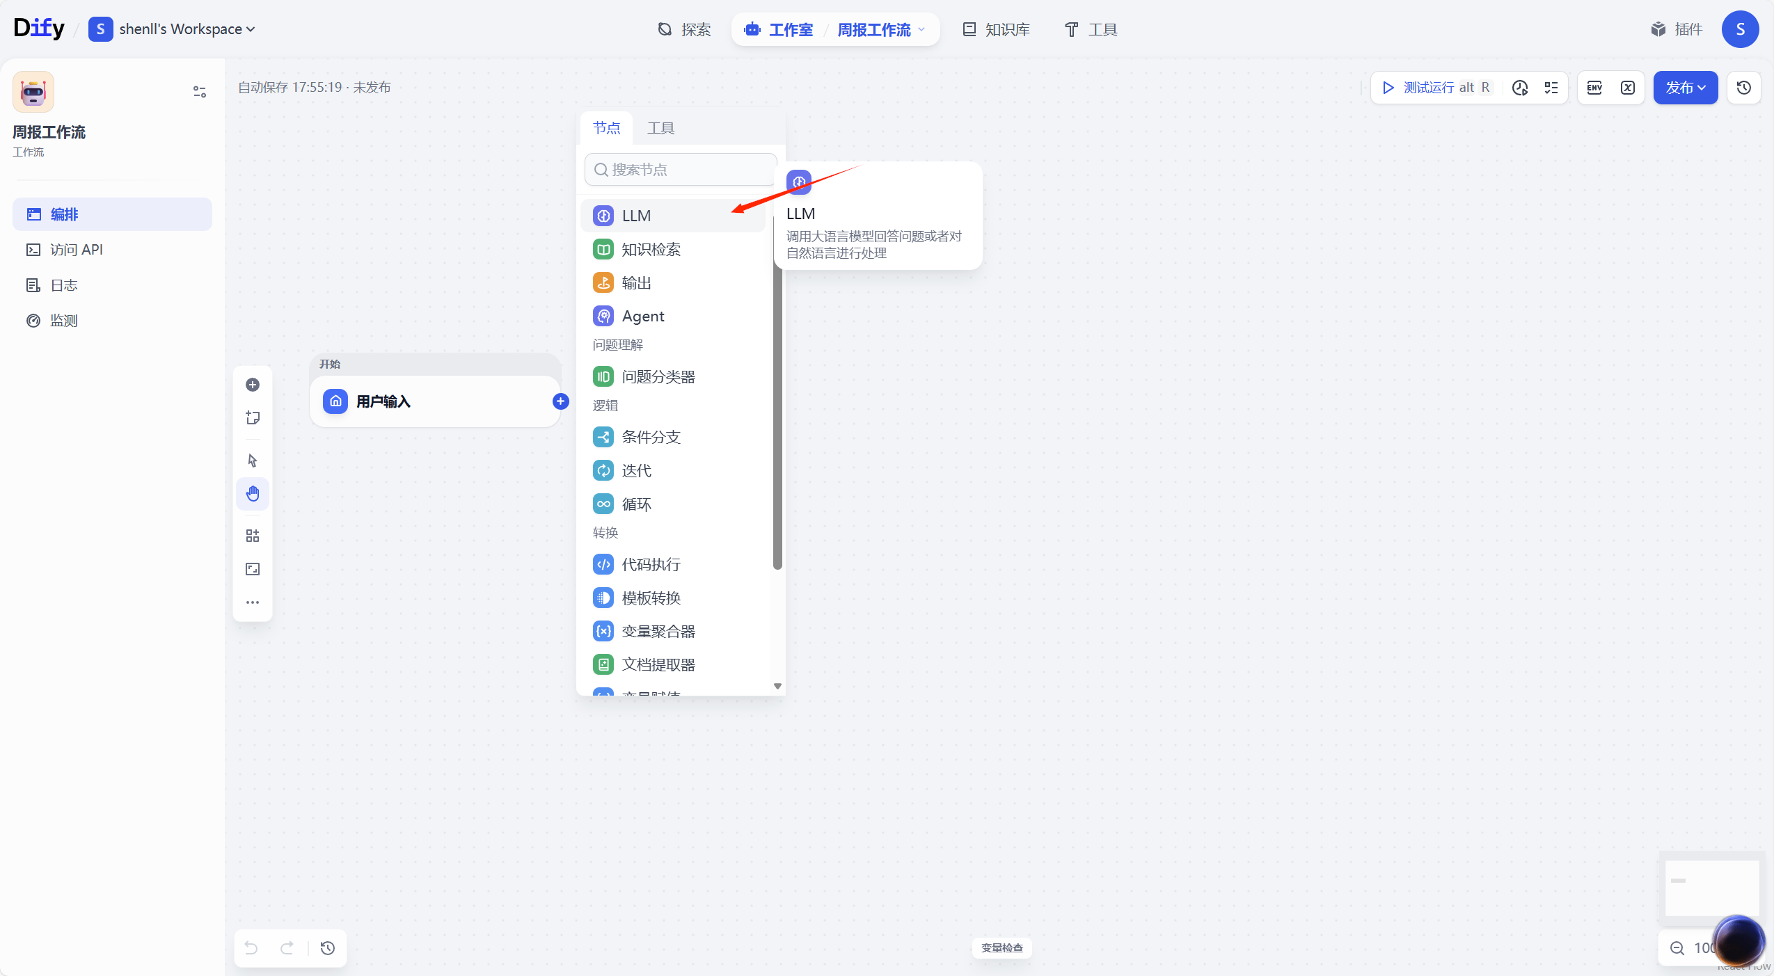This screenshot has width=1774, height=976.
Task: Open 访问 API in the sidebar
Action: pos(77,250)
